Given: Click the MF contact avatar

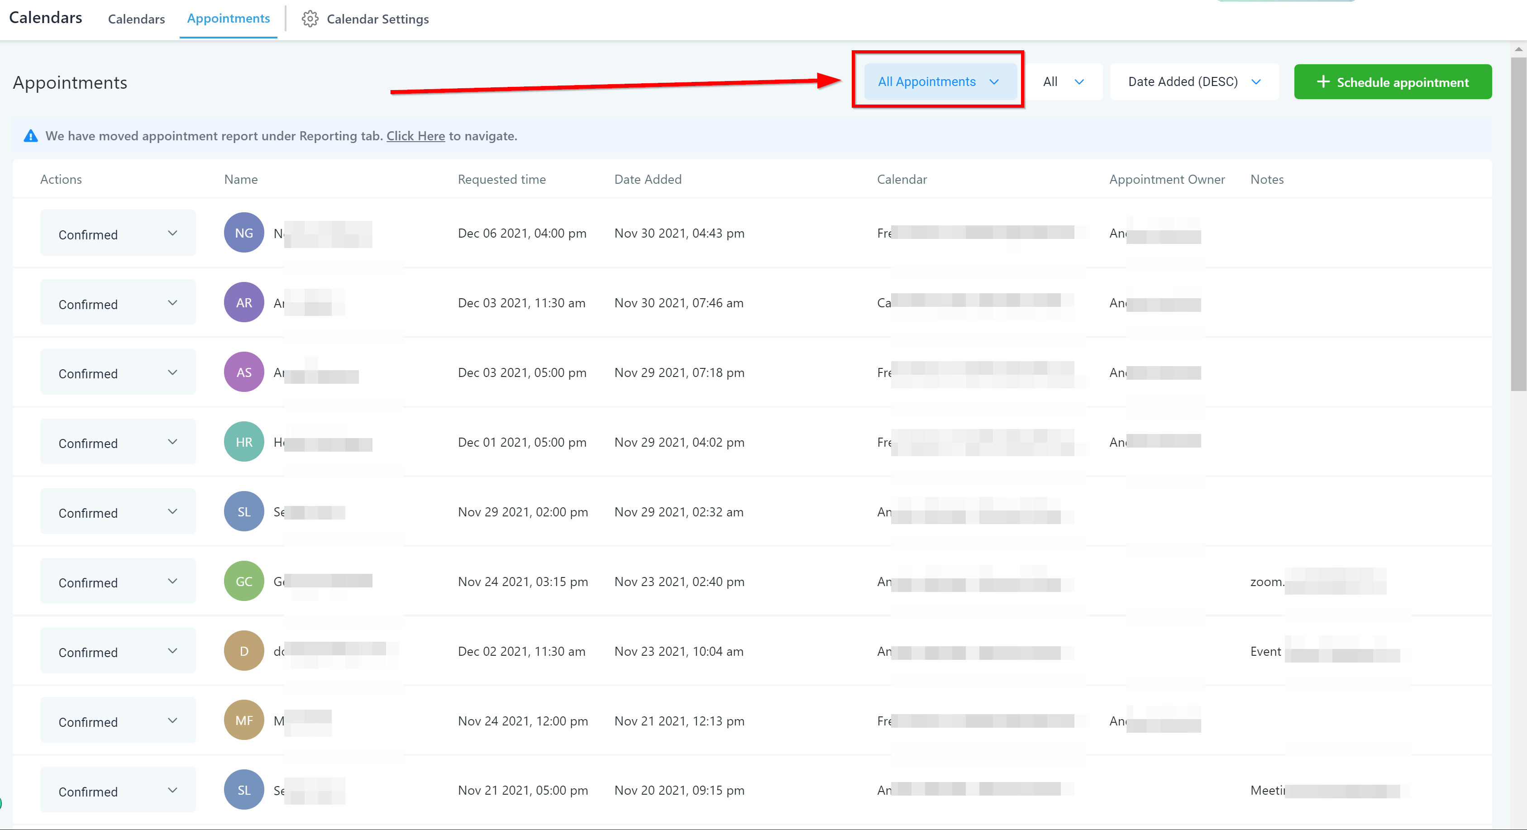Looking at the screenshot, I should (243, 720).
